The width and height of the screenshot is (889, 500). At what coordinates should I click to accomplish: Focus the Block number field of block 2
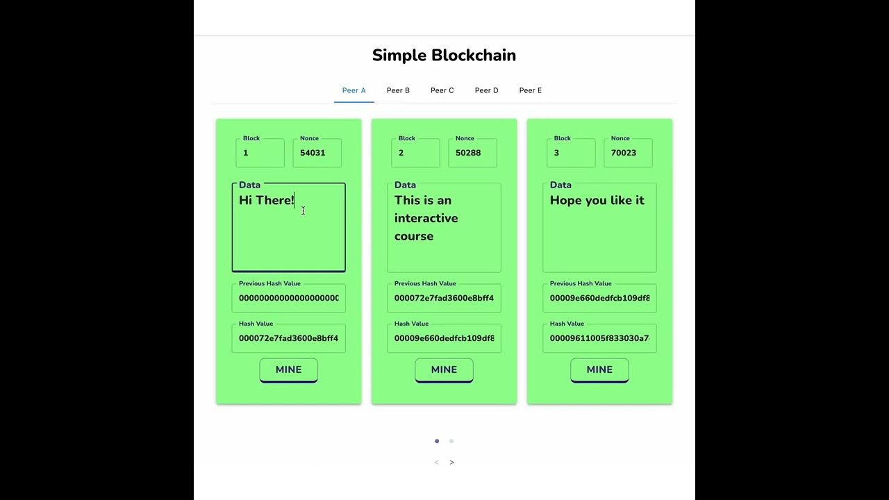(x=415, y=153)
